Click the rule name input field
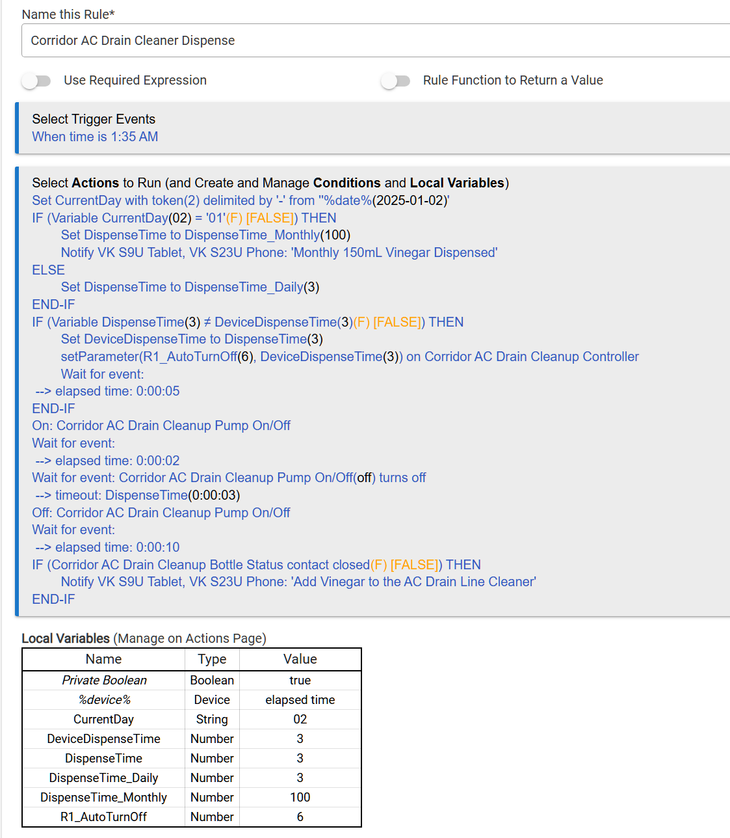 377,40
